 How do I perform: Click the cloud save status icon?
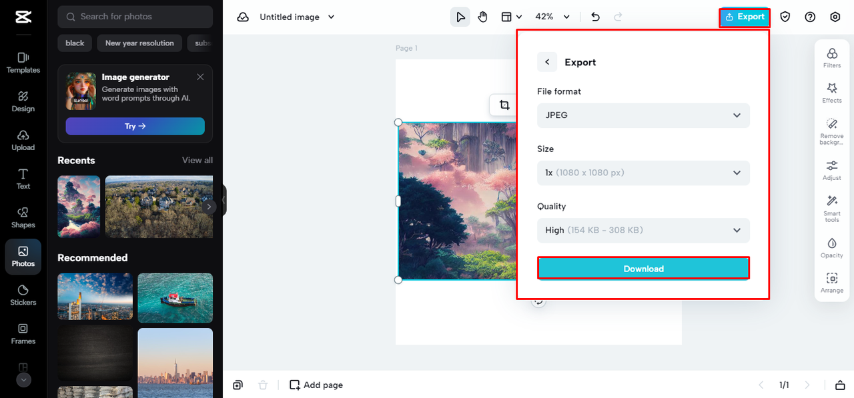[x=243, y=17]
